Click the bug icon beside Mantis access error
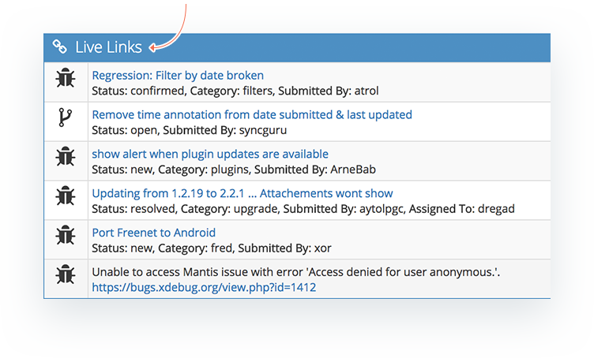Image resolution: width=594 pixels, height=358 pixels. click(66, 274)
